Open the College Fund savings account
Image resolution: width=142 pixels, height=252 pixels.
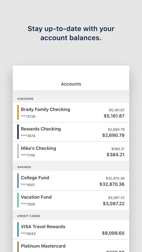(71, 181)
